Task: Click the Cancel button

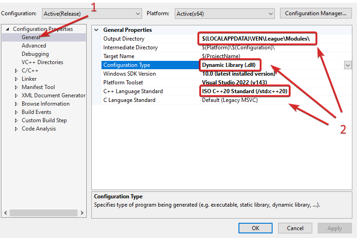Action: click(x=295, y=228)
